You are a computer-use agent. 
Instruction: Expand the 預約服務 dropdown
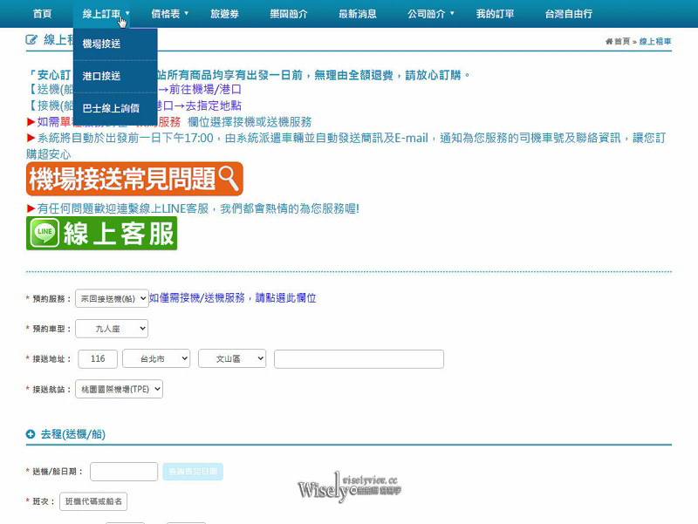112,298
